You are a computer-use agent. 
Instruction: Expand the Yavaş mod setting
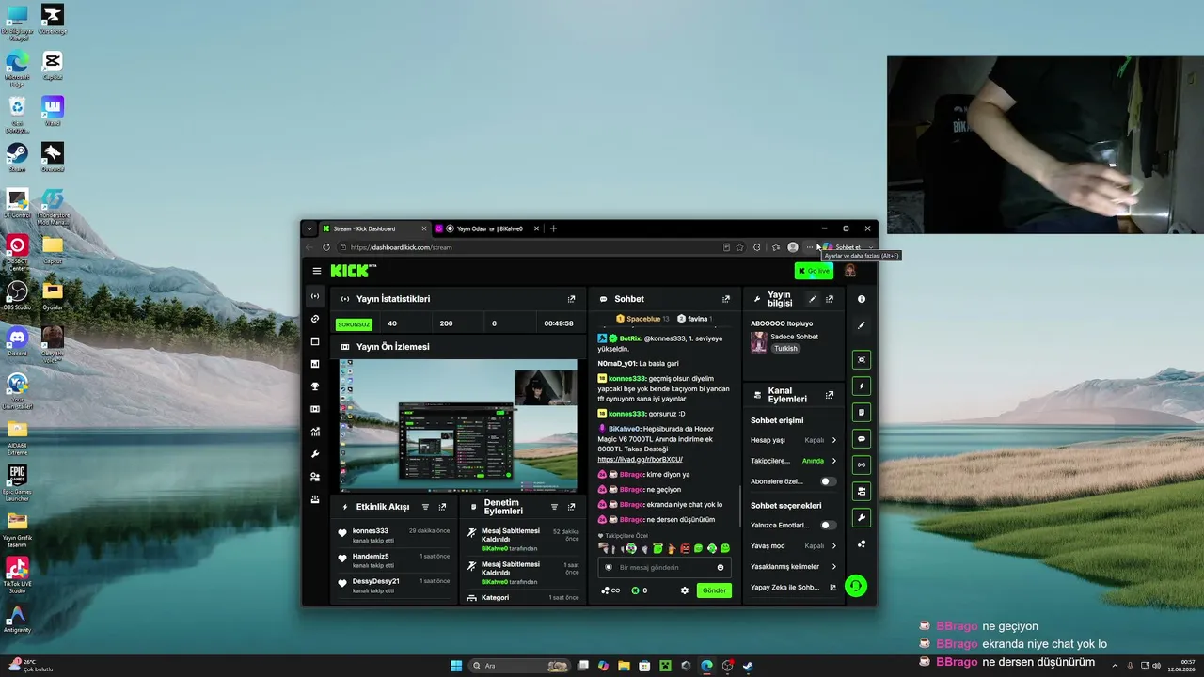coord(793,545)
